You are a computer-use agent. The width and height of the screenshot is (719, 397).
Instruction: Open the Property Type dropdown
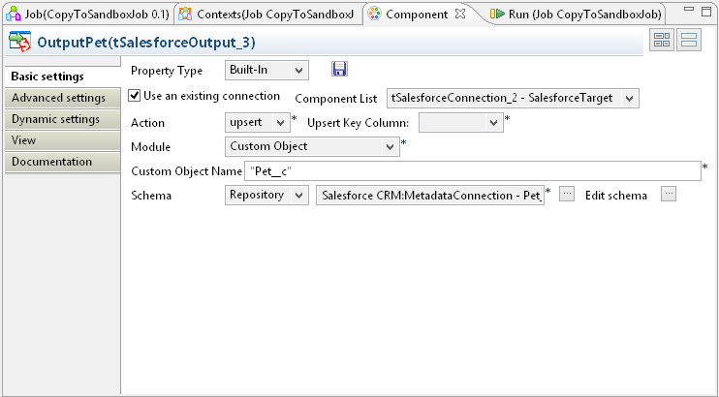266,71
